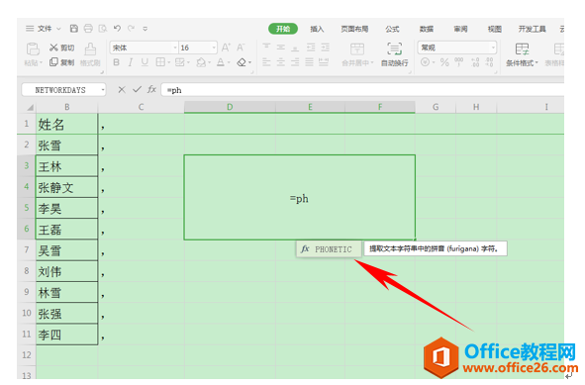Open the font size dropdown showing 16
585x385 pixels.
pyautogui.click(x=214, y=48)
